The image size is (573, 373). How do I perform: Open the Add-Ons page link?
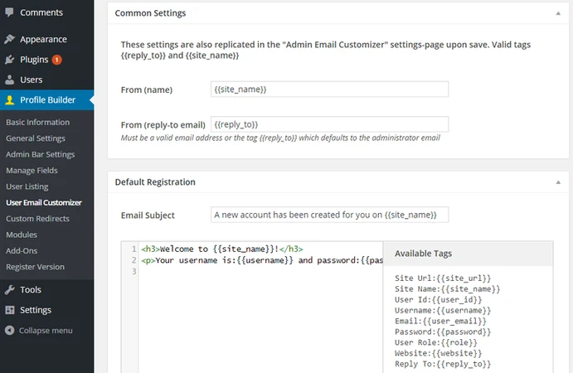(22, 251)
